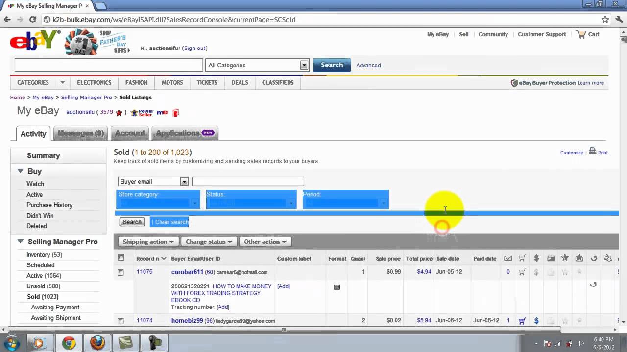Click the Cart icon in the header
Viewport: 627px width, 352px height.
(x=581, y=34)
